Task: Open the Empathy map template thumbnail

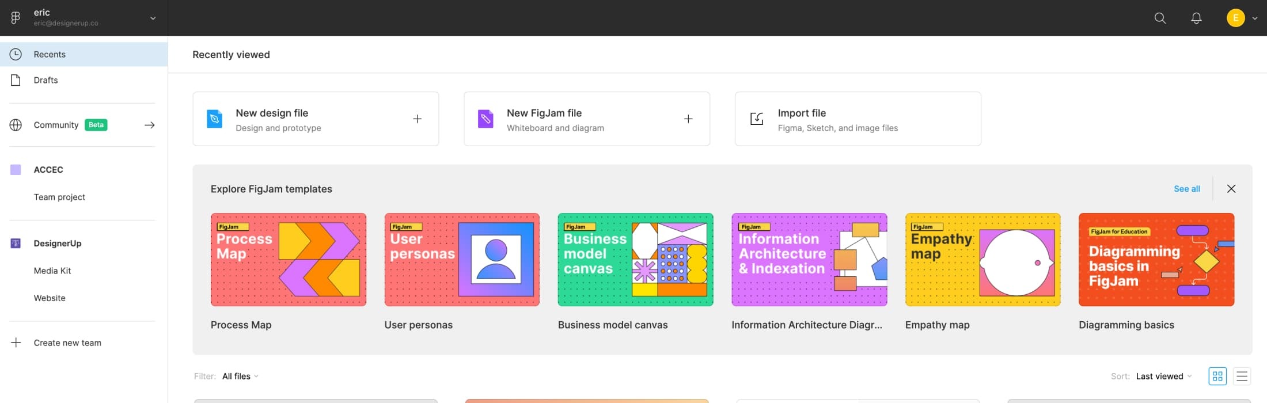Action: tap(983, 260)
